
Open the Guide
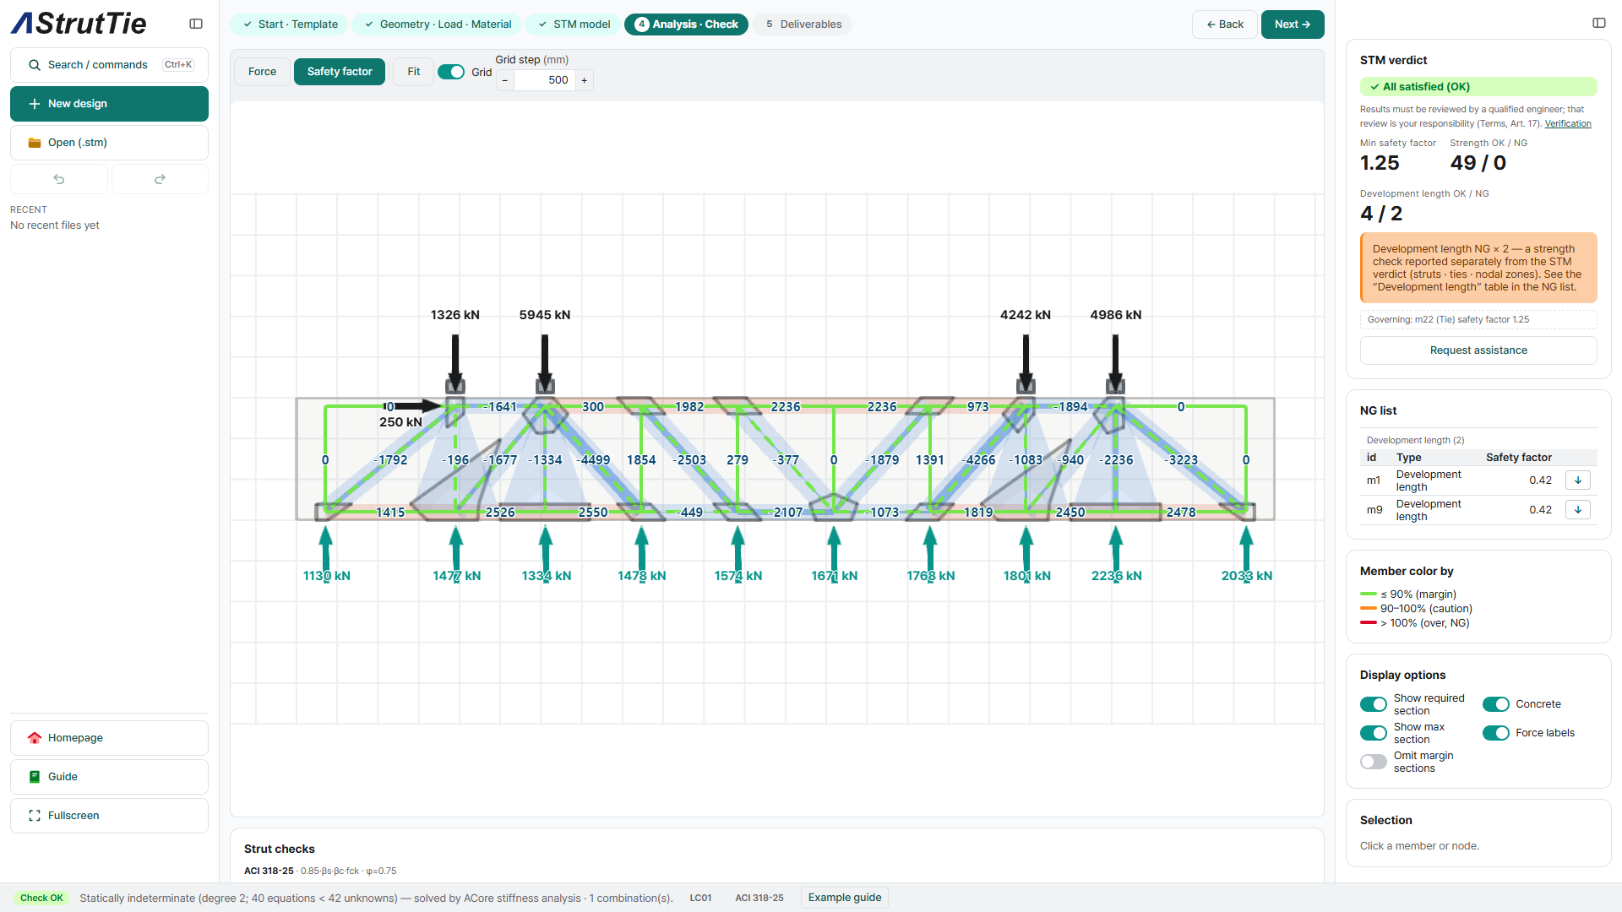click(109, 777)
